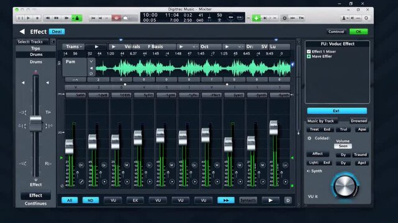Collapse the Selecti Tracks panel arrow
This screenshot has width=398, height=223.
point(53,42)
